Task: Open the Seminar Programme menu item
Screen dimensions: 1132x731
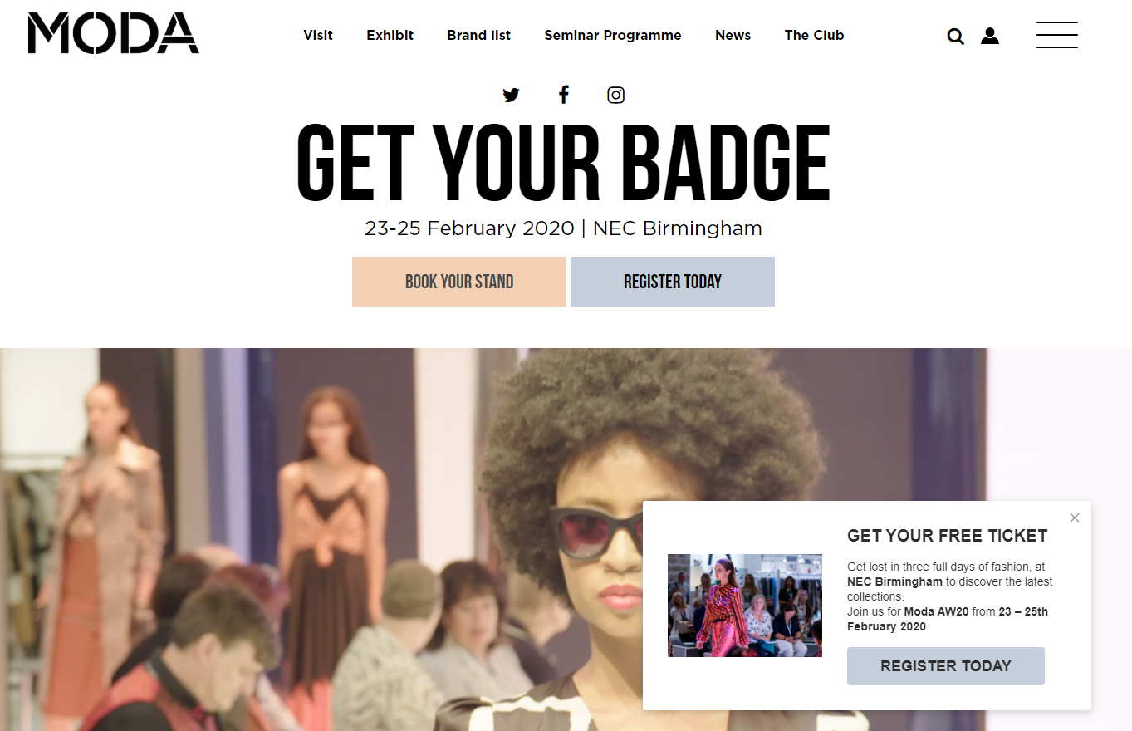Action: pos(613,35)
